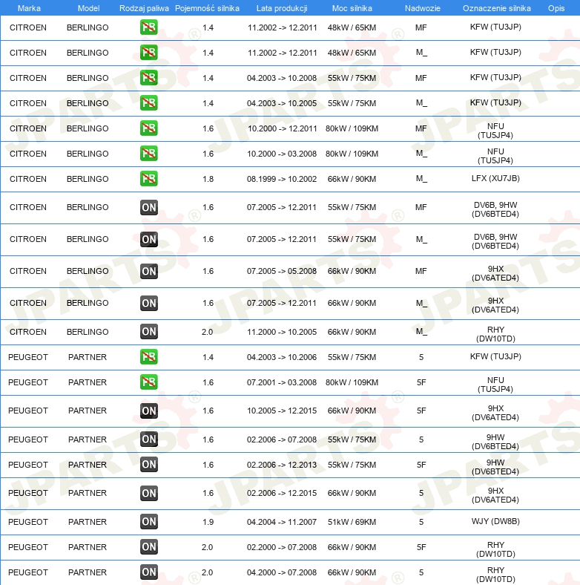
Task: Click the petrol icon for Berlingo 1.8 LFX
Action: point(149,179)
